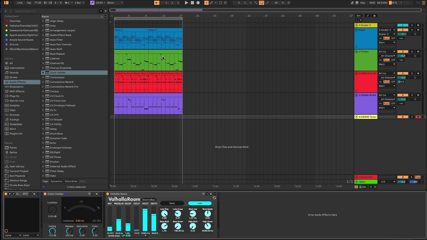
Task: Click the Scale Mode purple icon
Action: [x=92, y=3]
